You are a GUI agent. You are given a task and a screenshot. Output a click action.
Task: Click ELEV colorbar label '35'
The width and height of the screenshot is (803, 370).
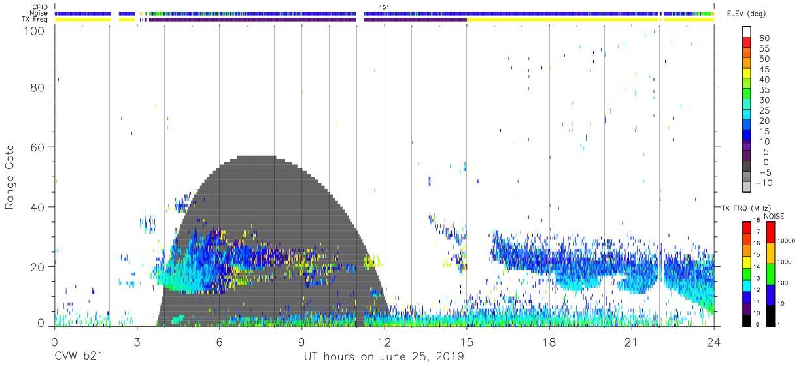click(764, 89)
